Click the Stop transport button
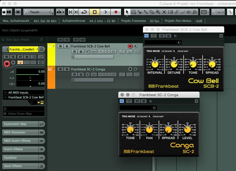 pyautogui.click(x=94, y=12)
